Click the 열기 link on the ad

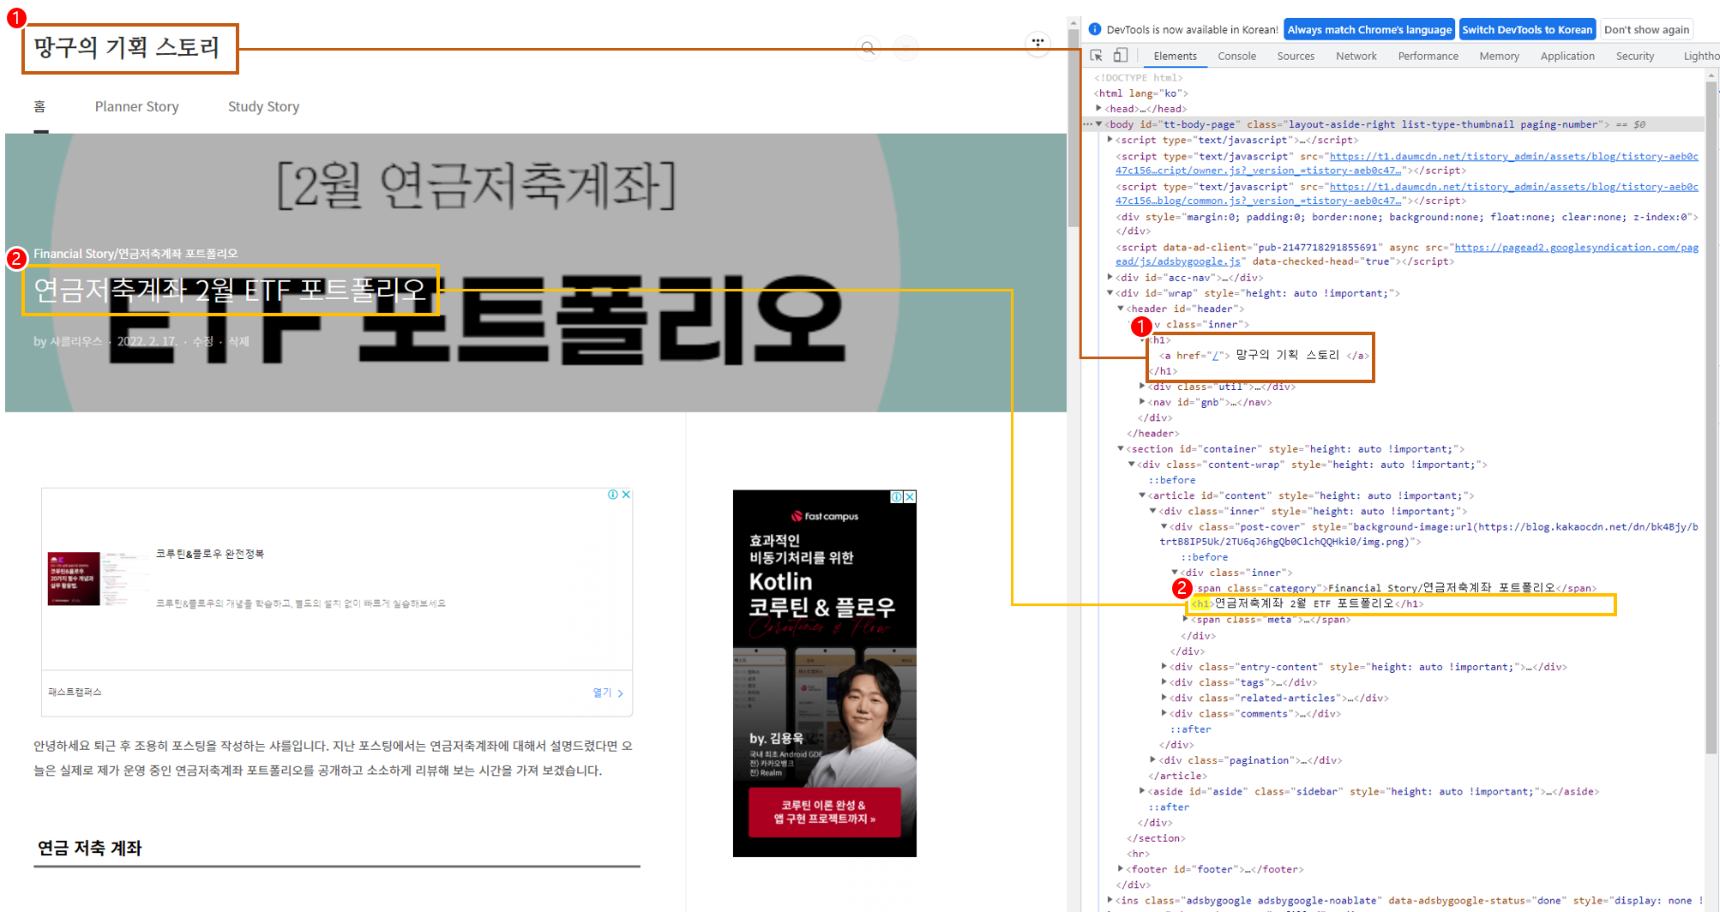[607, 693]
